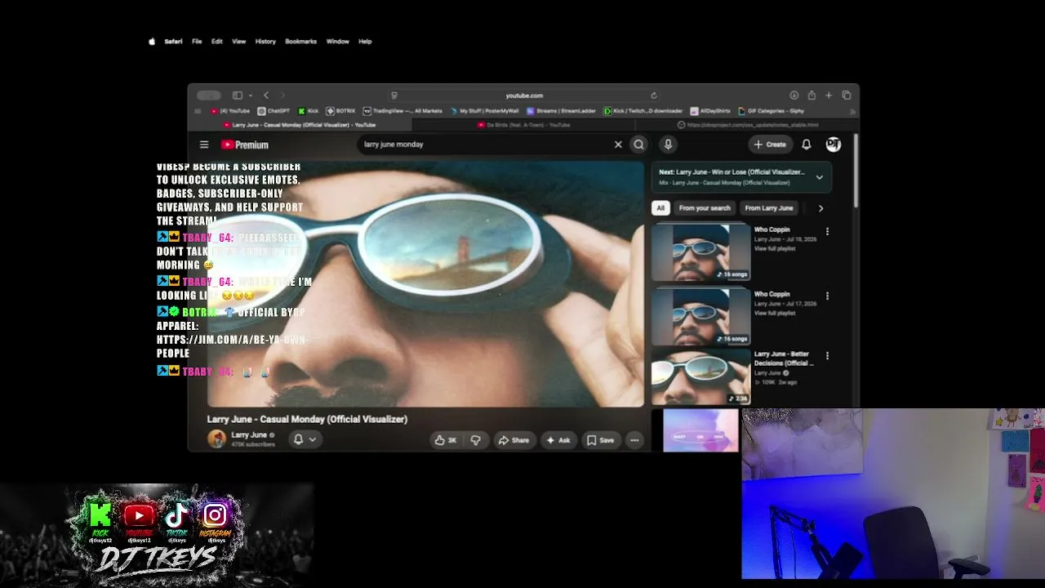Open Better Decisions video thumbnail
Screen dimensions: 1045x588
[x=700, y=376]
